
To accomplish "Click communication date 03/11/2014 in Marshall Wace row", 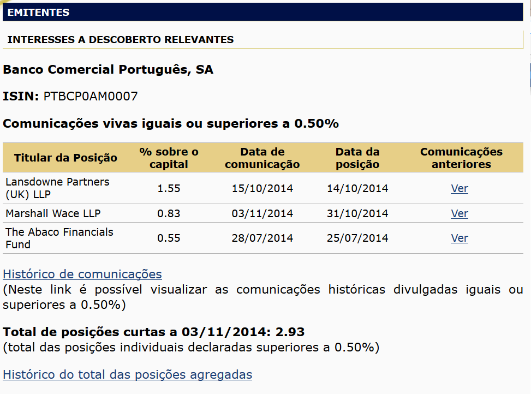I will (x=262, y=213).
